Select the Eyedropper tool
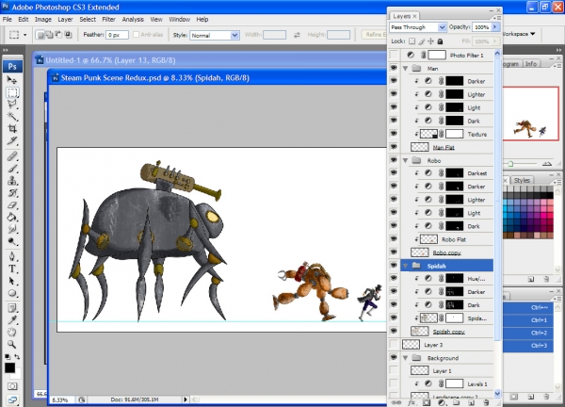The width and height of the screenshot is (565, 407). (12, 319)
